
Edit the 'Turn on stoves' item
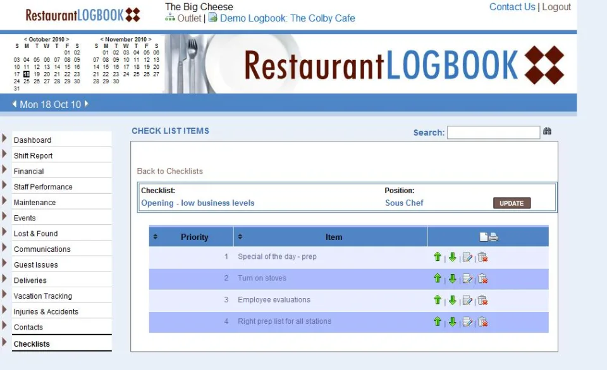(467, 278)
